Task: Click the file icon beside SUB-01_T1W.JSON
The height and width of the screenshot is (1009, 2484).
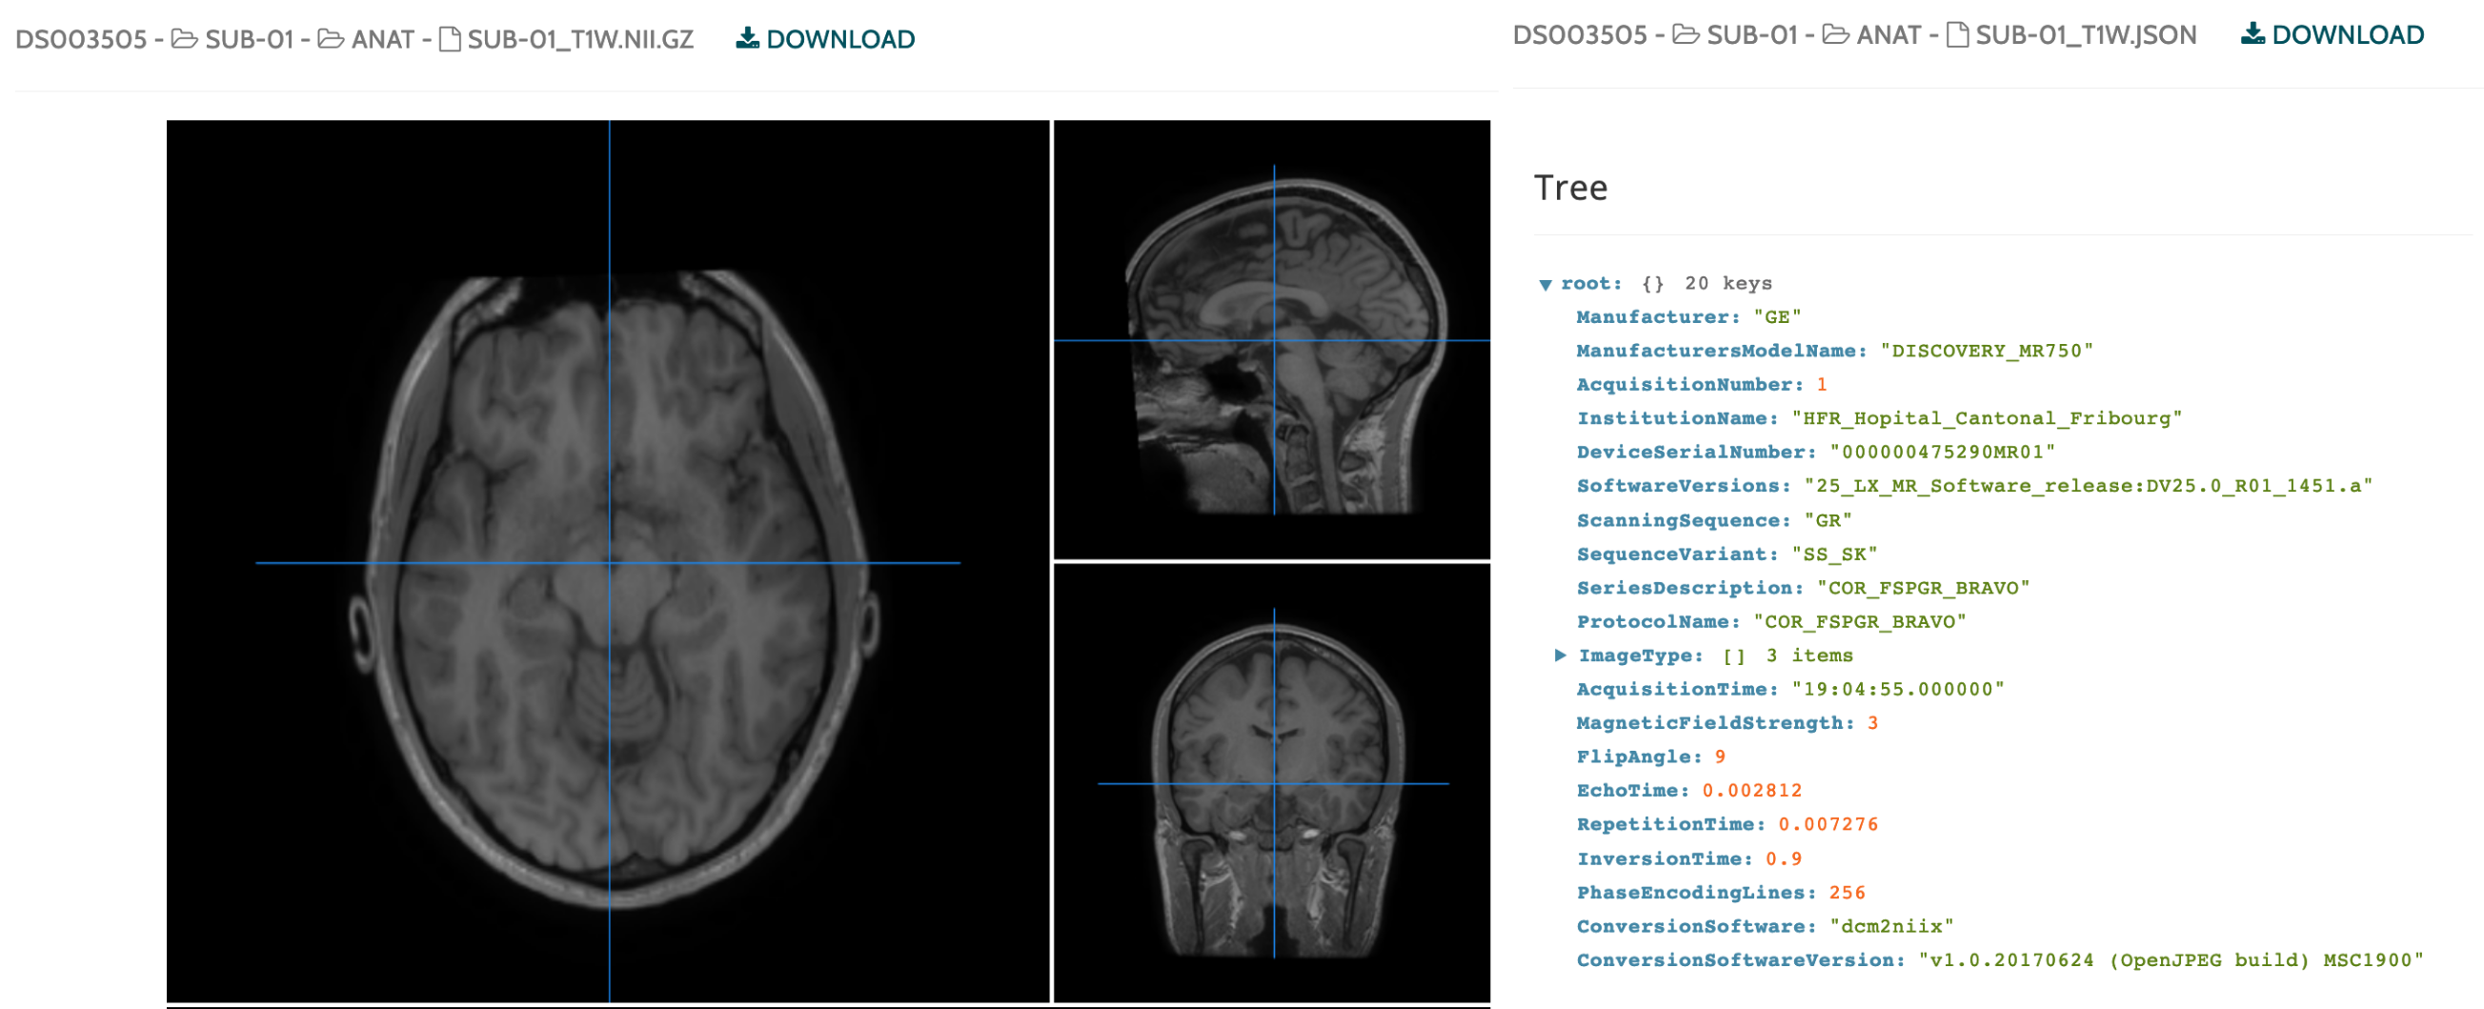Action: click(1956, 34)
